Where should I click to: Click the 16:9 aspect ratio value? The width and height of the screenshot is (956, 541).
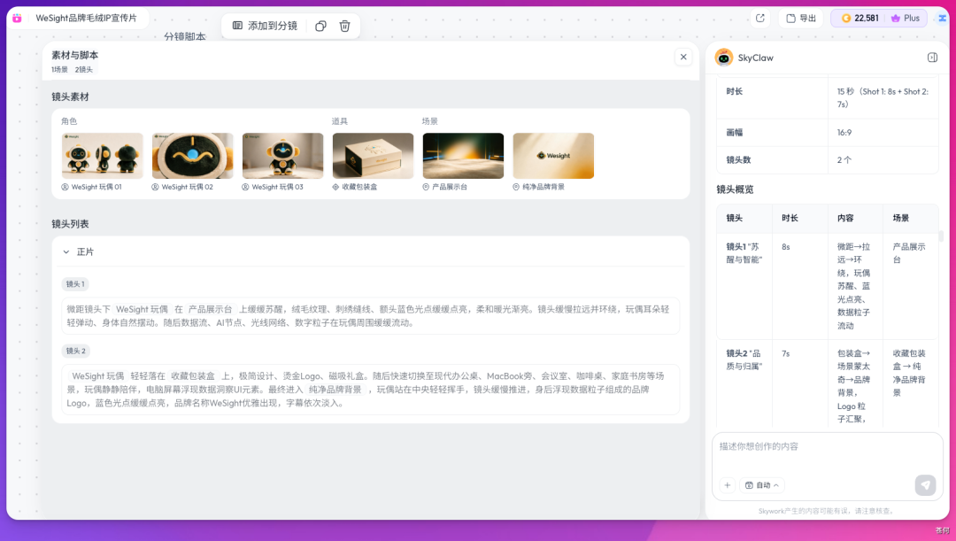pos(844,132)
